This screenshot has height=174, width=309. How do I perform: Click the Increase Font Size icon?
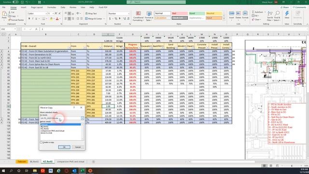click(x=56, y=14)
